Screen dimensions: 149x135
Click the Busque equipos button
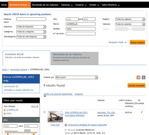click(137, 42)
